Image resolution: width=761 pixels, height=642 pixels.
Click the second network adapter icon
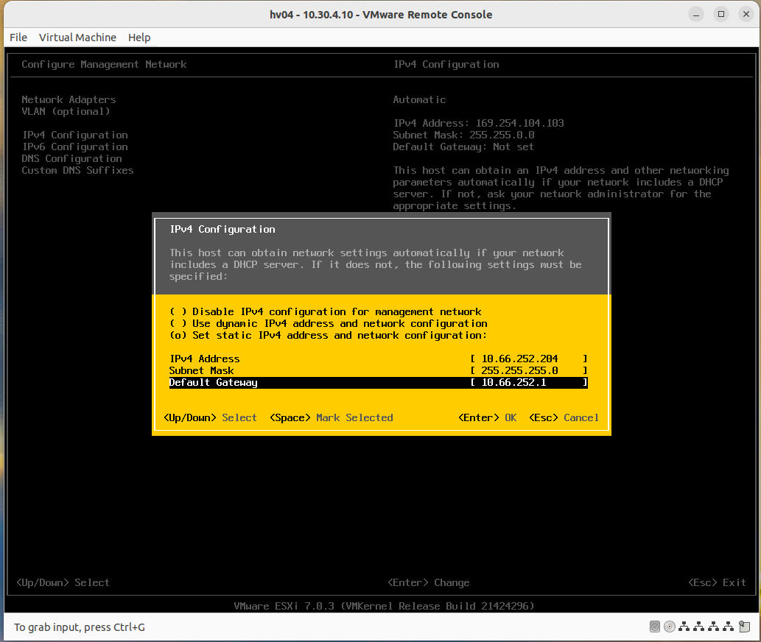pos(700,627)
